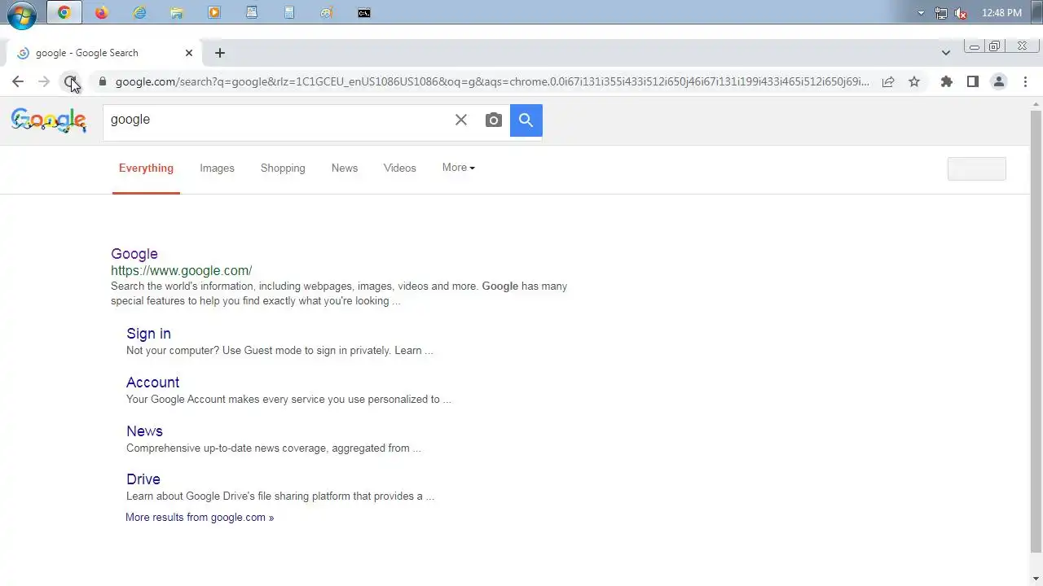Screen dimensions: 1043x586
Task: Open Chrome from the taskbar
Action: [x=64, y=12]
